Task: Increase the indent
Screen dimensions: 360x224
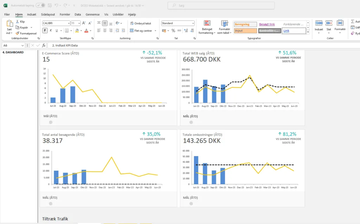Action: pos(123,30)
